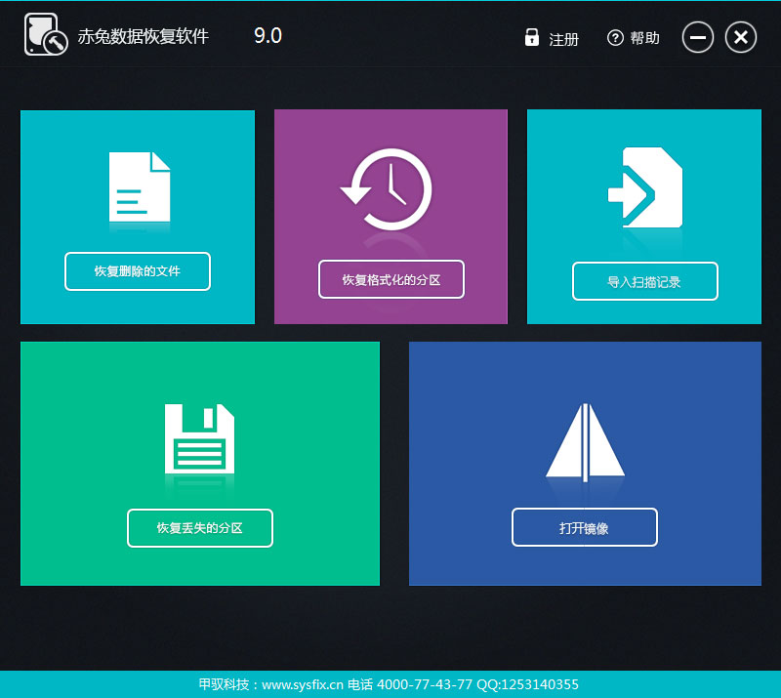
Task: Open help via the question mark icon
Action: [613, 38]
